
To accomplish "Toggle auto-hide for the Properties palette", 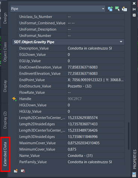I will coord(134,9).
